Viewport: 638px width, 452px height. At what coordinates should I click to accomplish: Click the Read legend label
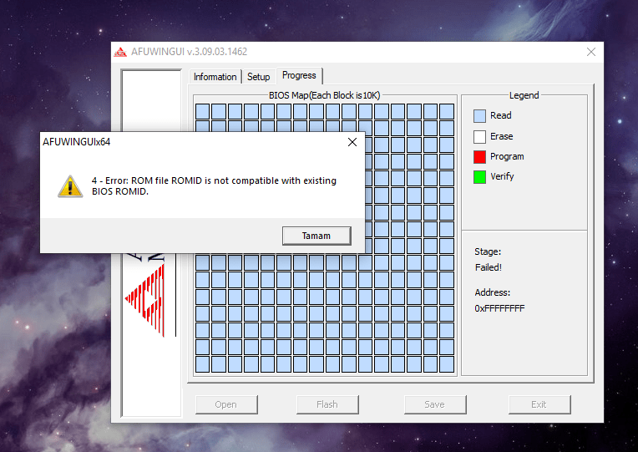tap(501, 115)
